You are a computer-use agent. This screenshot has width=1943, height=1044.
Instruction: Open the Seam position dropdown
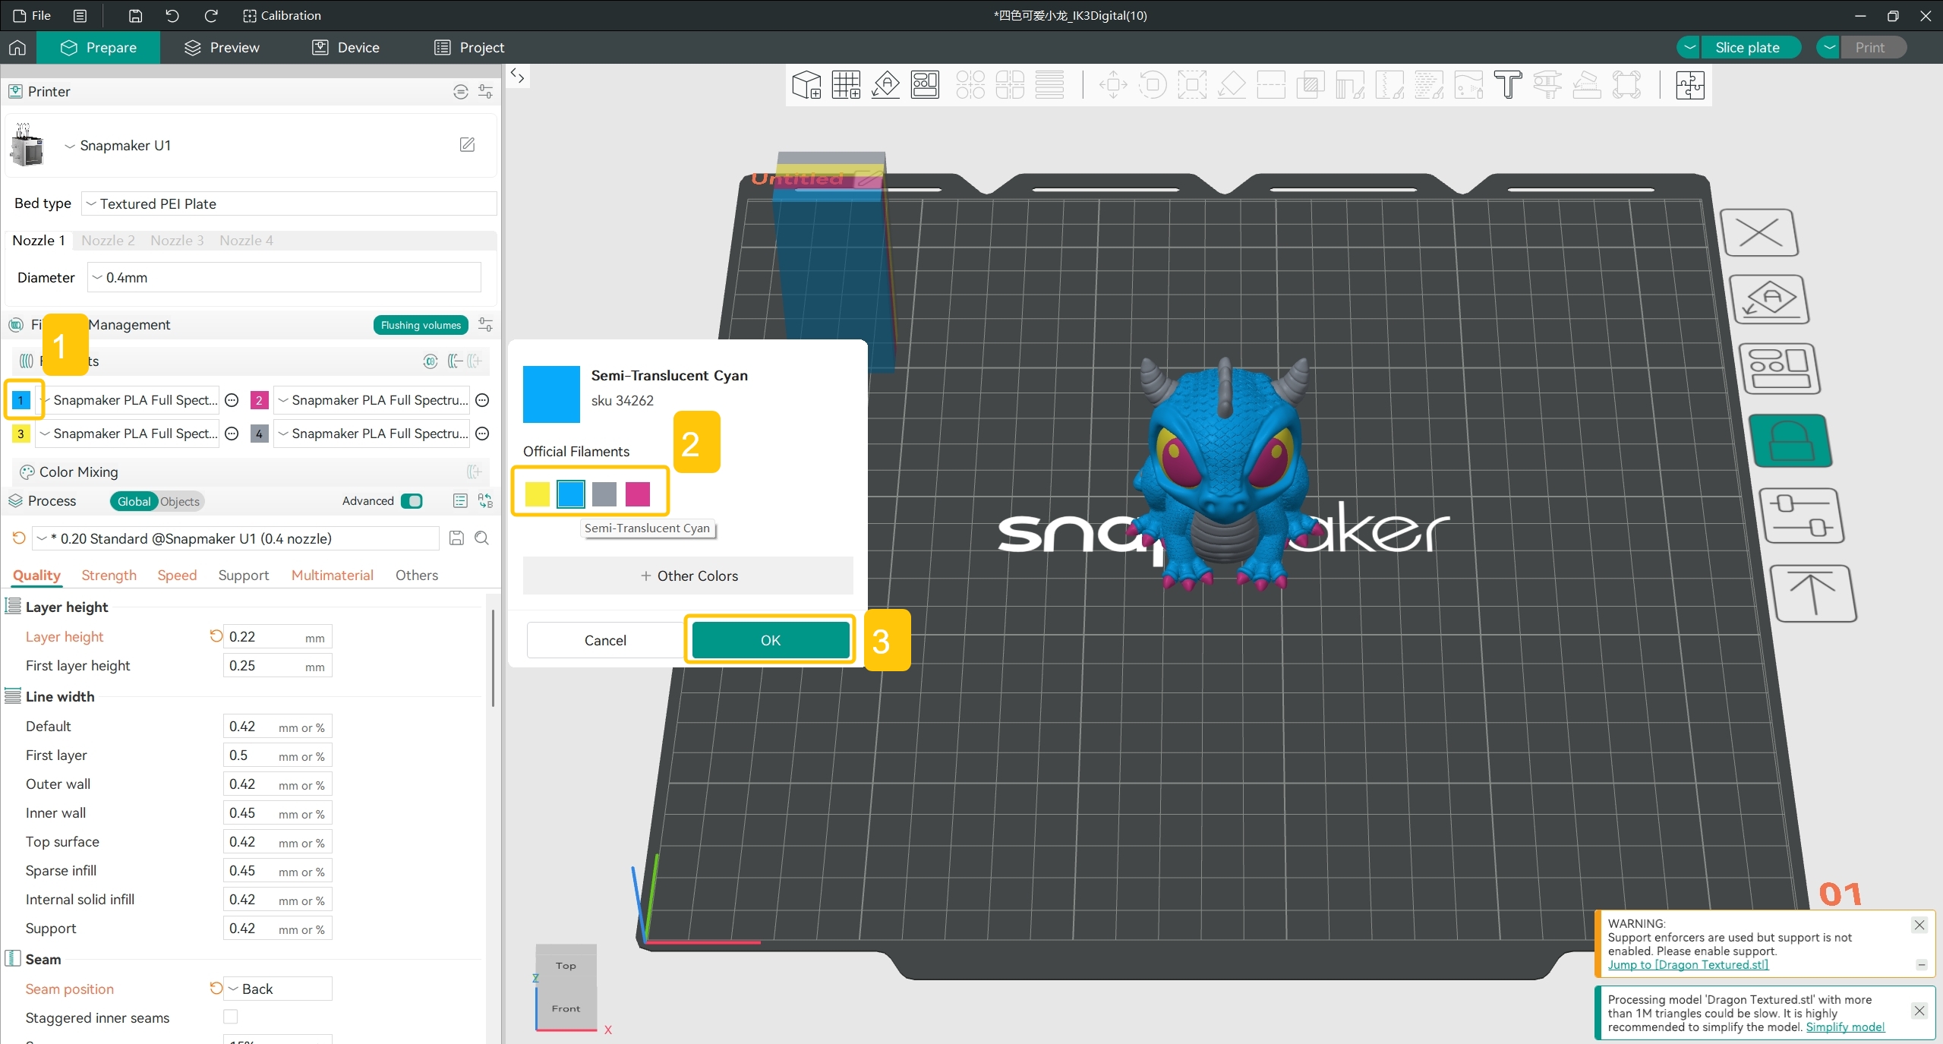(278, 989)
